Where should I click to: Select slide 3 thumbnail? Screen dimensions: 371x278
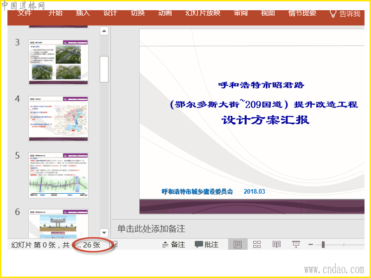click(58, 62)
